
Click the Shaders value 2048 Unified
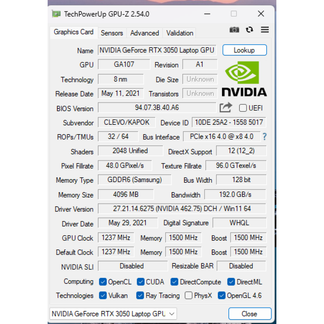point(130,151)
